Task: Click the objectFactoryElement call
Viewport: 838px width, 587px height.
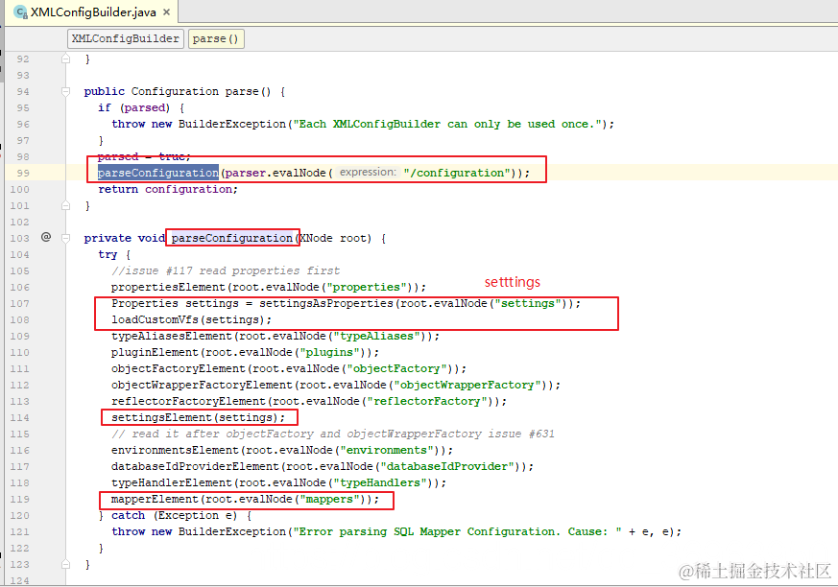Action: 178,368
